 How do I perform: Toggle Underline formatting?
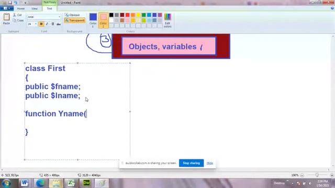(x=53, y=24)
